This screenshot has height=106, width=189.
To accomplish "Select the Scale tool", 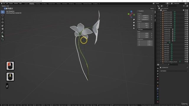I will pyautogui.click(x=3, y=26).
